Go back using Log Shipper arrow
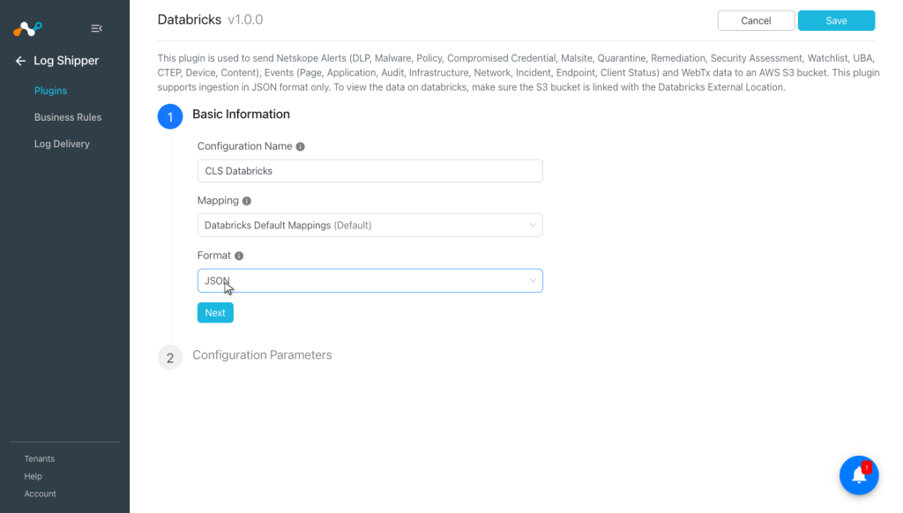Image resolution: width=903 pixels, height=513 pixels. [x=21, y=61]
